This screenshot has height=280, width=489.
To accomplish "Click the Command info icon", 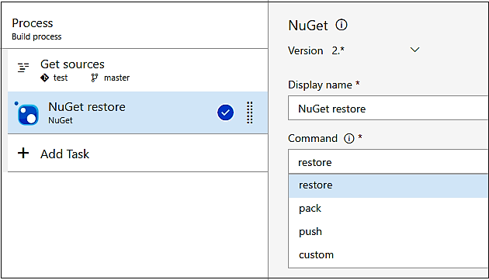I will [x=349, y=138].
